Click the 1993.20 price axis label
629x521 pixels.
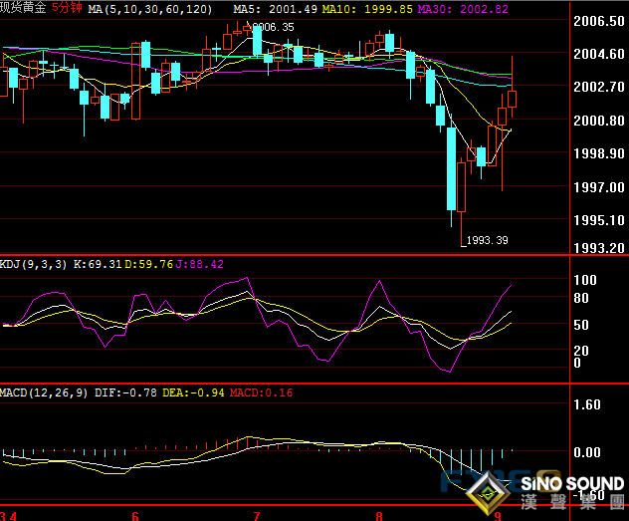click(x=599, y=248)
